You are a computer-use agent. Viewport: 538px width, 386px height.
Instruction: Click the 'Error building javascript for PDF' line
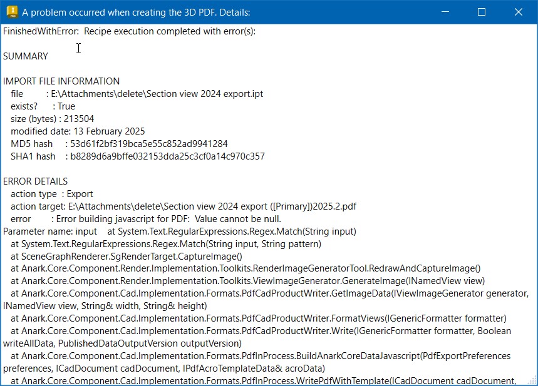coord(168,219)
